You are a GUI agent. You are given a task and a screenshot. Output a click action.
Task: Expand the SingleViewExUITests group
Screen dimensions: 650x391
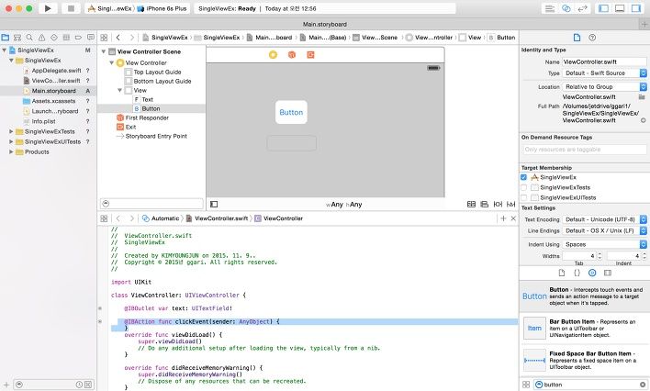click(x=11, y=141)
